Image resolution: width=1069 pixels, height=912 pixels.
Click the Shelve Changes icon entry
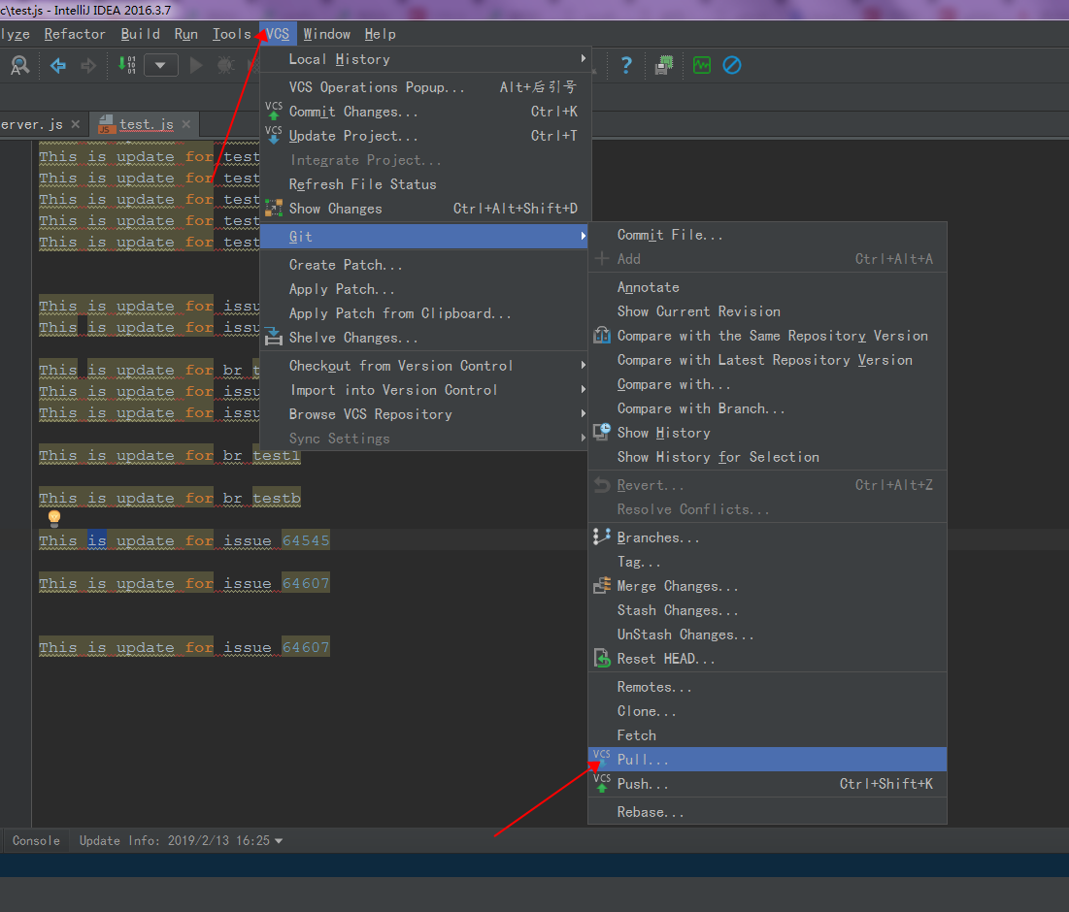pos(274,337)
